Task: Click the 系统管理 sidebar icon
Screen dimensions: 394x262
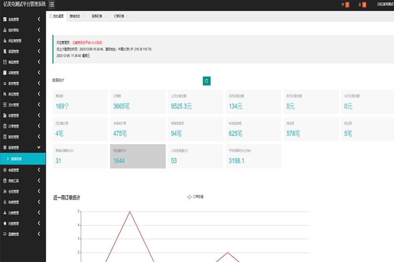Action: click(5, 19)
